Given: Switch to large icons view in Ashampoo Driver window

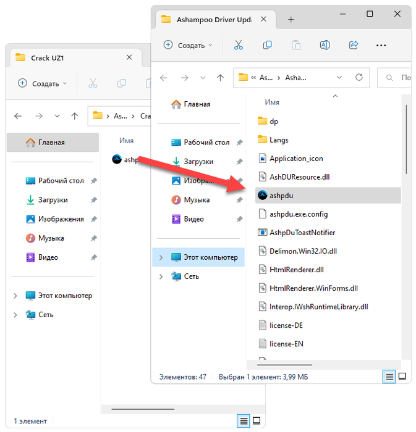Looking at the screenshot, I should click(x=402, y=376).
